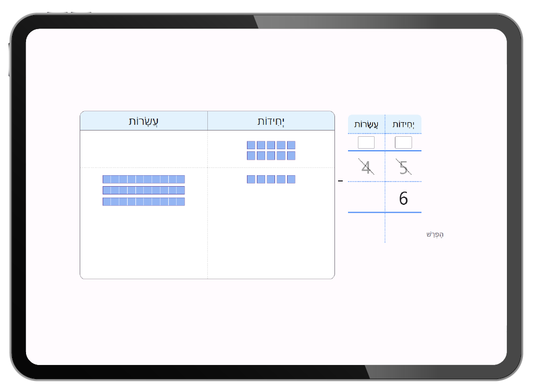Click the large עשרות column header

pos(144,121)
